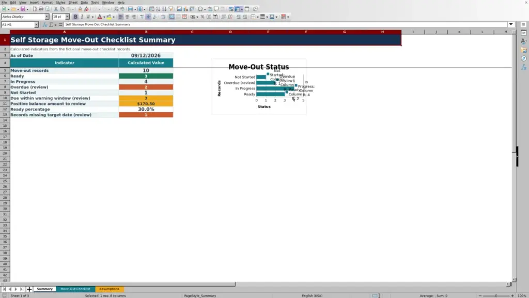Select the Move-Out Status chart

[x=259, y=87]
